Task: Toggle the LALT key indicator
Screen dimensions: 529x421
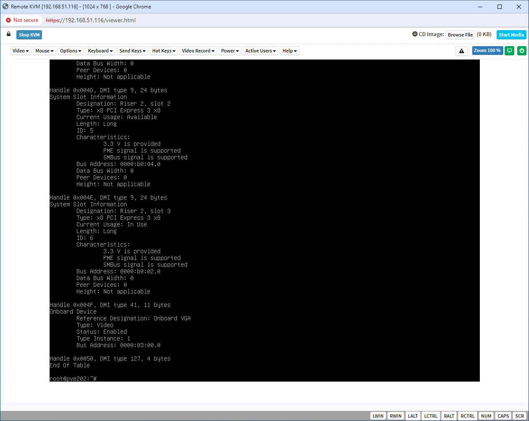Action: (x=413, y=416)
